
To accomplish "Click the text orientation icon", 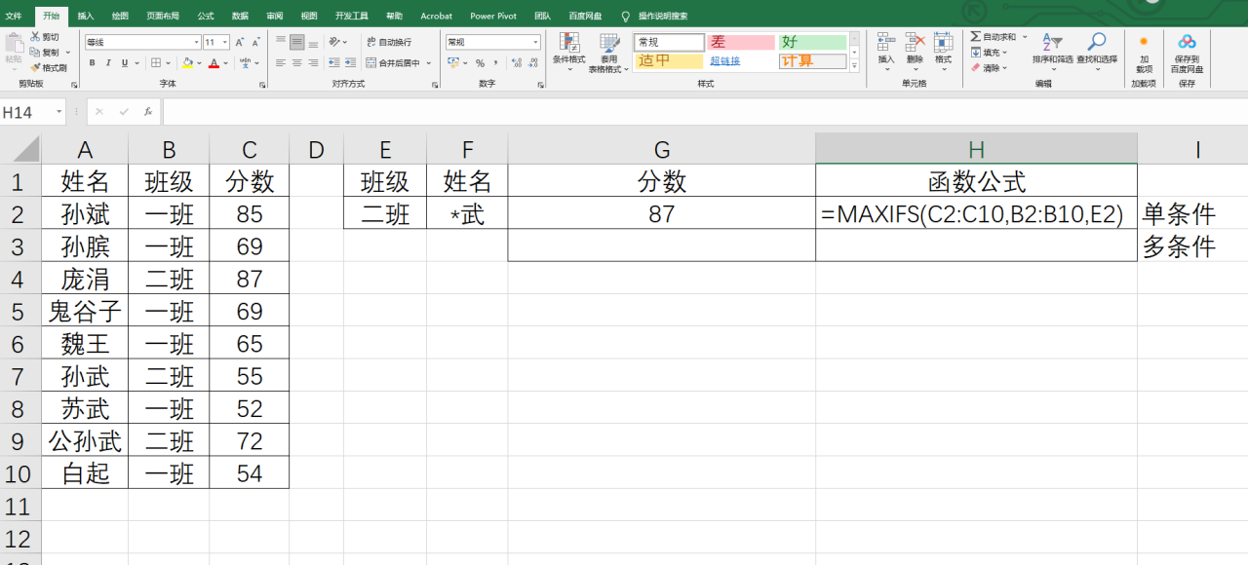I will click(x=334, y=42).
